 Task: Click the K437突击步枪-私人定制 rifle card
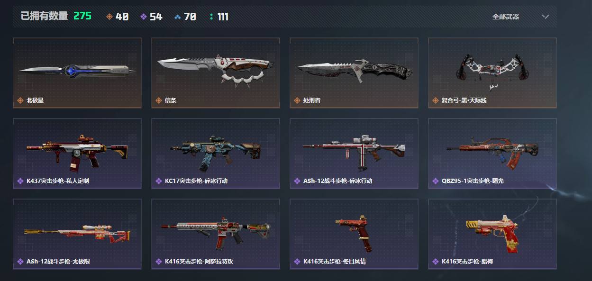pyautogui.click(x=77, y=154)
